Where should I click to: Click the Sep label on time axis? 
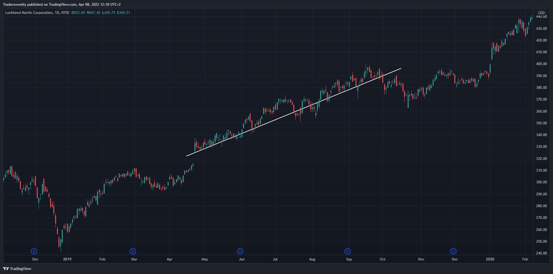pyautogui.click(x=349, y=259)
